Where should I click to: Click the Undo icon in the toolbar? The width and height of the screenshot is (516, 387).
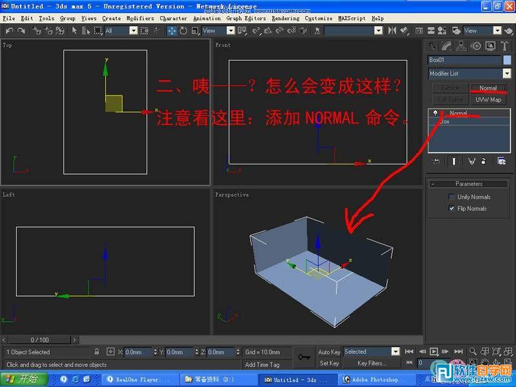[x=10, y=30]
